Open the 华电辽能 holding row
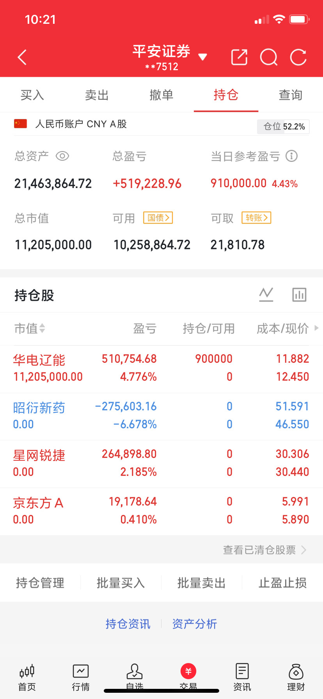Screen dimensions: 323x699 161,369
